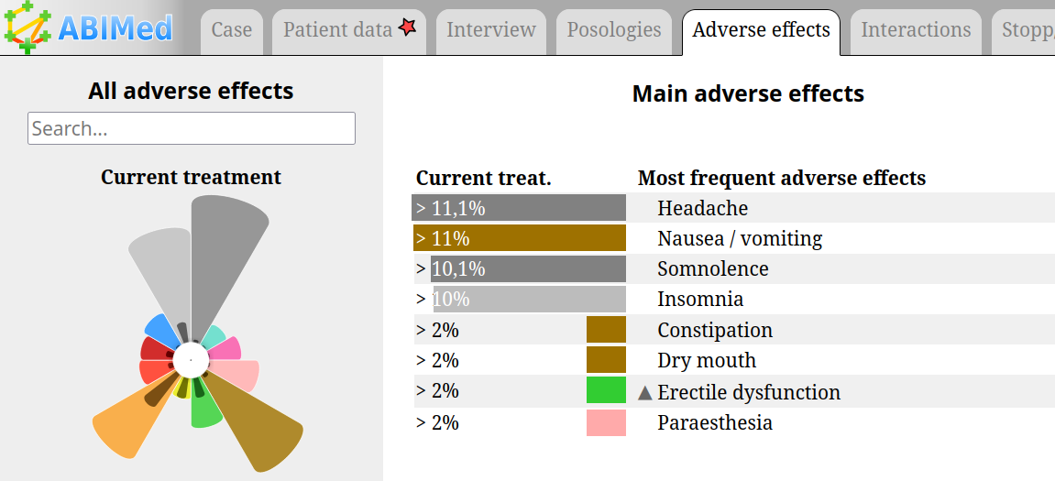
Task: Click the green Erectile dysfunction frequency swatch
Action: tap(606, 391)
